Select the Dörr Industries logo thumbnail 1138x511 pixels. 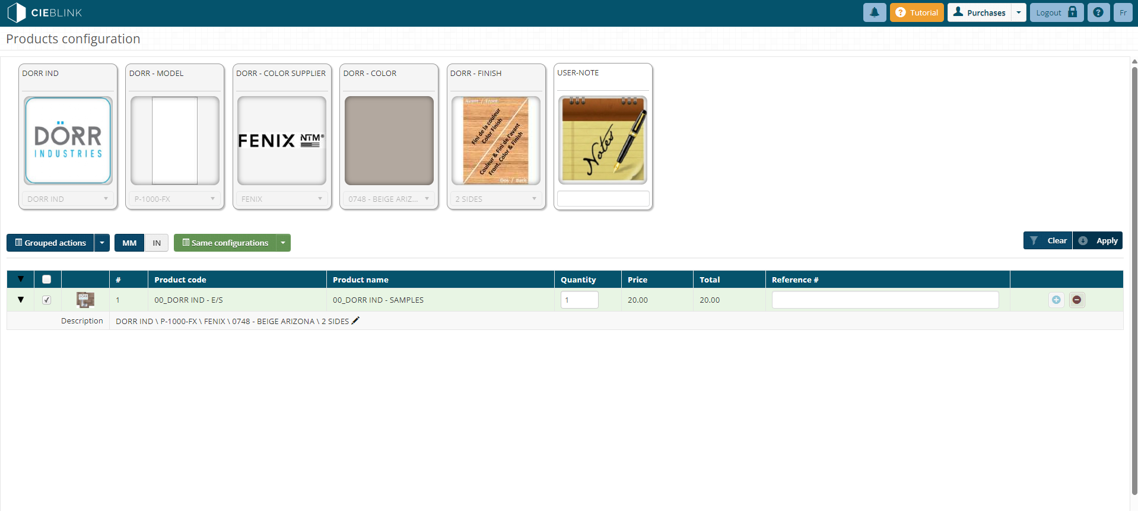click(x=68, y=141)
